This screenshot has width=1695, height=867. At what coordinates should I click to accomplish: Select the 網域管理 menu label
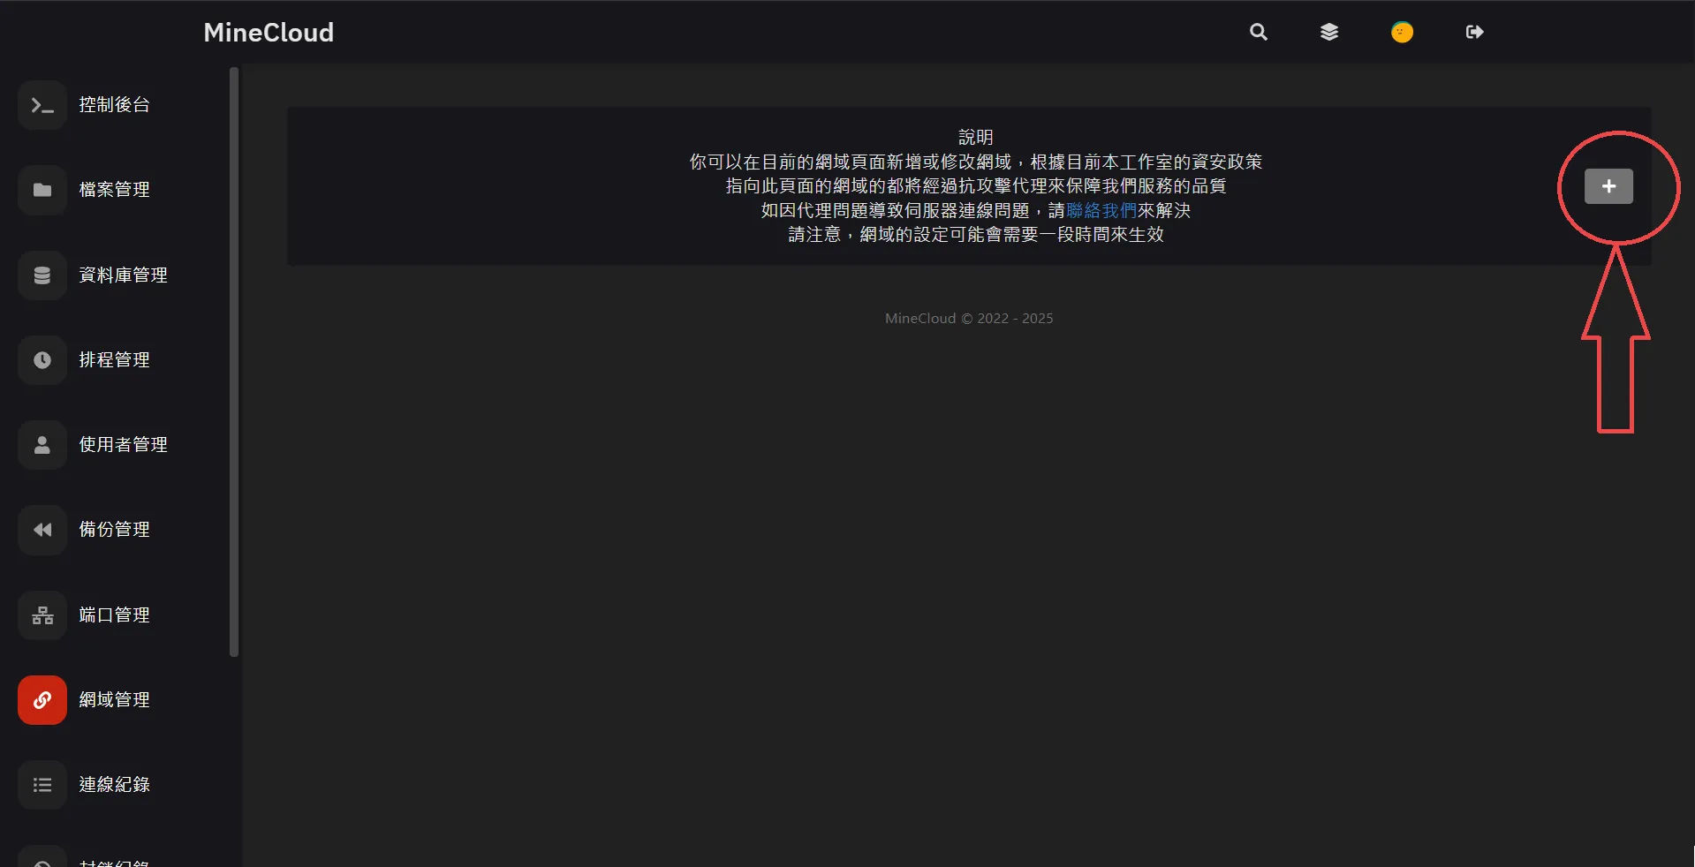click(114, 700)
